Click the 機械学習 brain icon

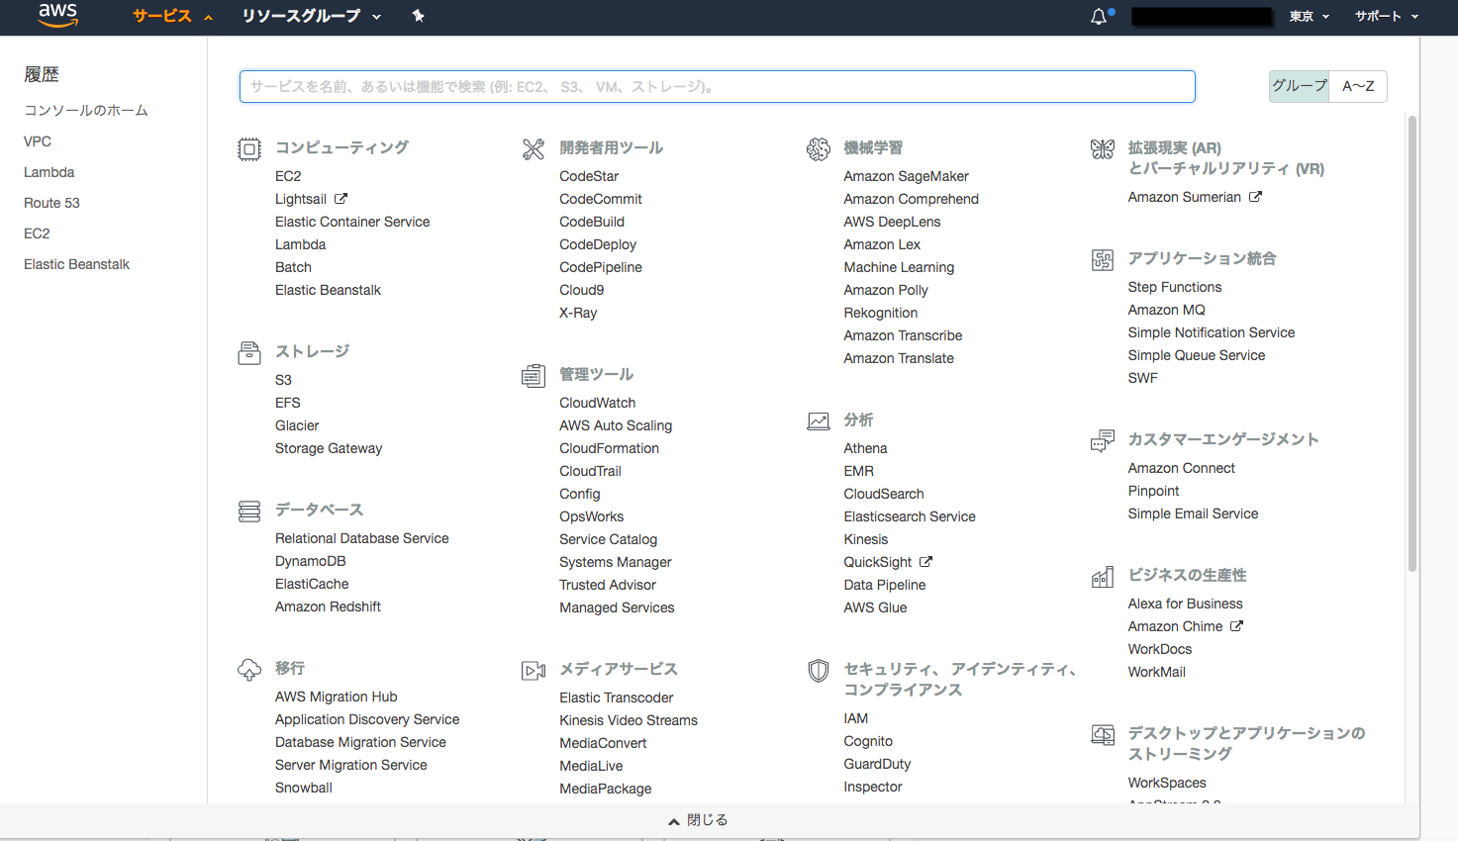pyautogui.click(x=819, y=149)
